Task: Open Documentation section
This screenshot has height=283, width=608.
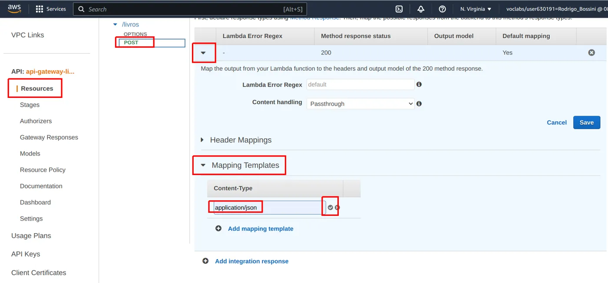Action: (41, 186)
